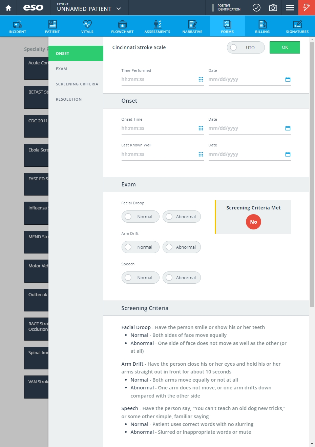
Task: Click Positive Identification in header
Action: point(227,7)
